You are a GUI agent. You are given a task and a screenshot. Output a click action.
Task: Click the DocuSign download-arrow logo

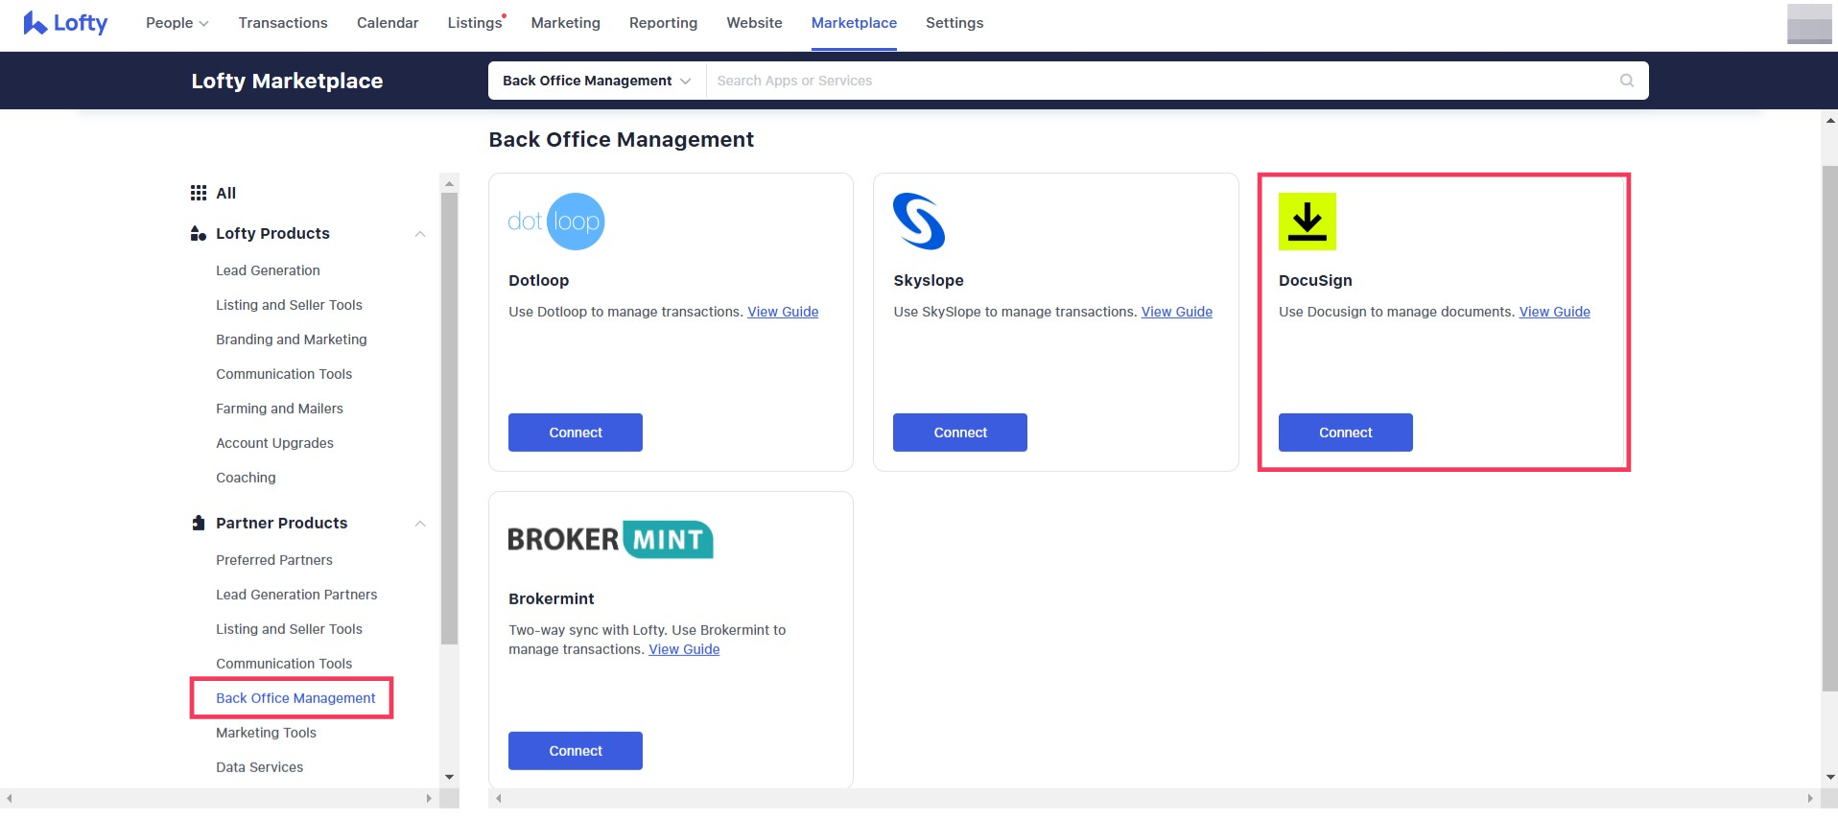pyautogui.click(x=1307, y=222)
